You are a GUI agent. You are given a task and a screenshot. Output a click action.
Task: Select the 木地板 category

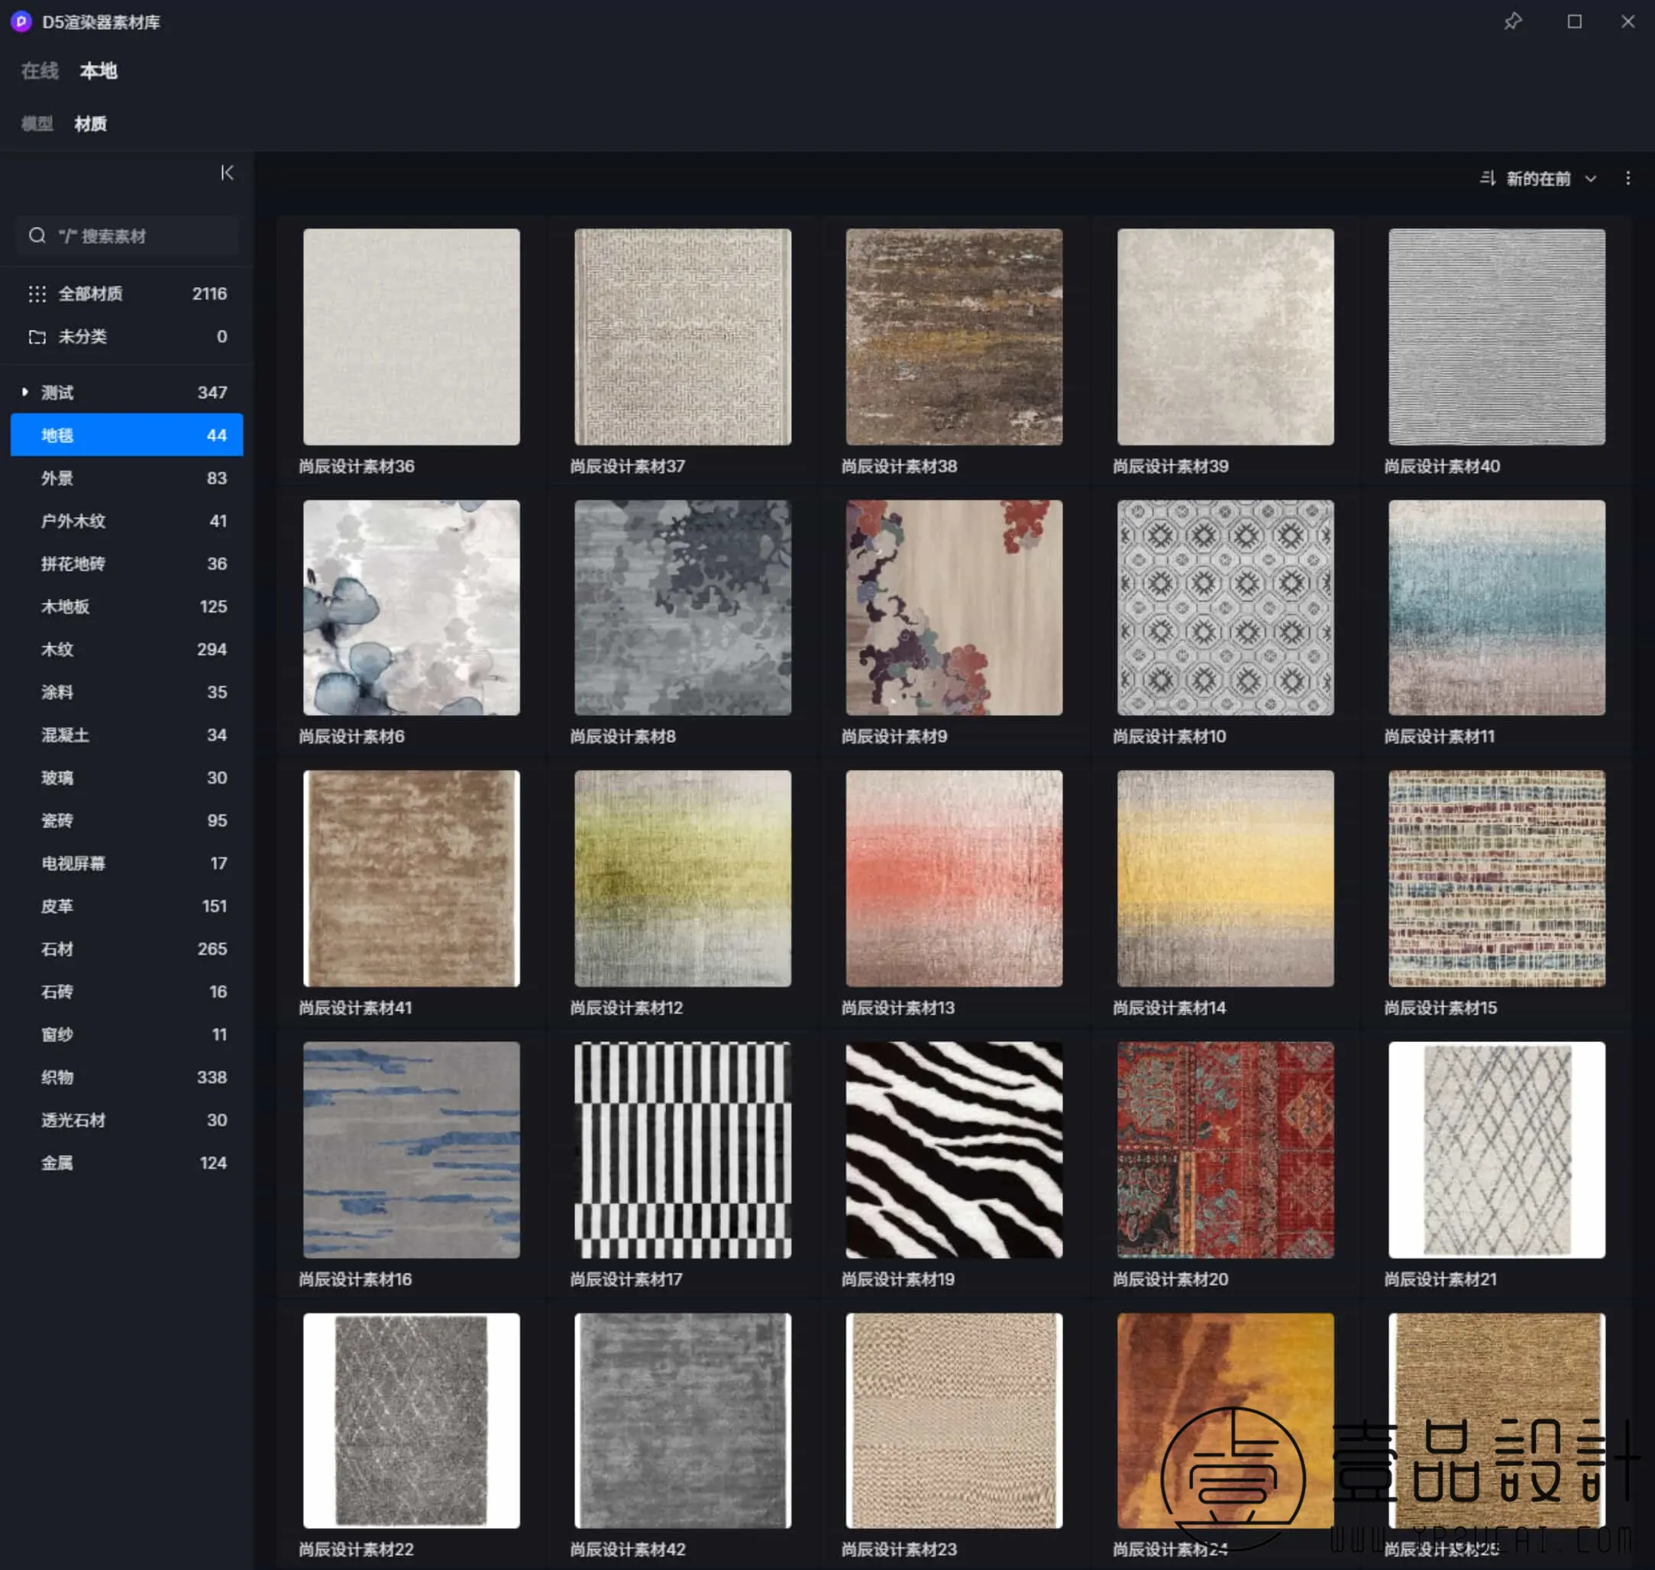pyautogui.click(x=65, y=607)
